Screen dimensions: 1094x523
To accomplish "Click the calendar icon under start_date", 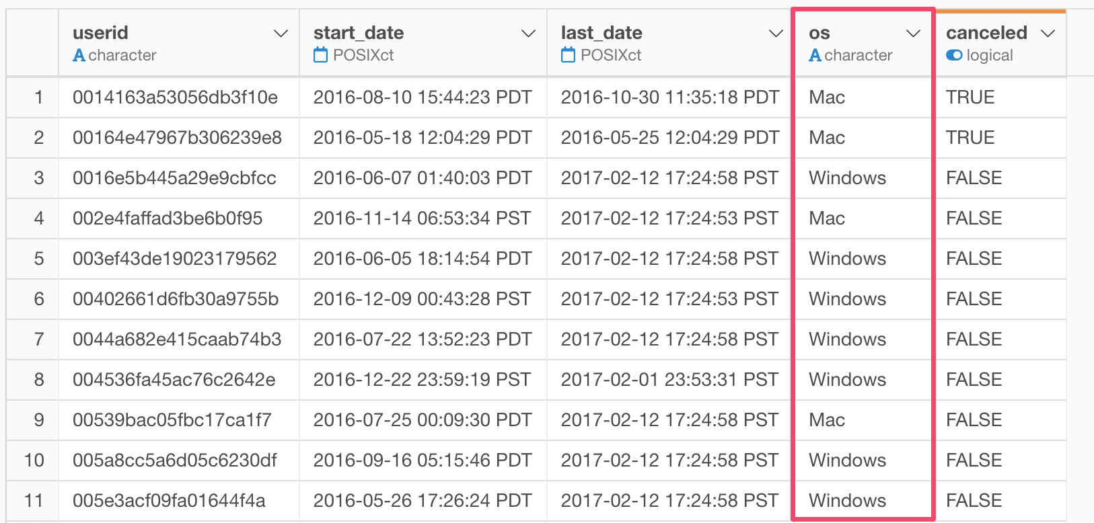I will [320, 55].
